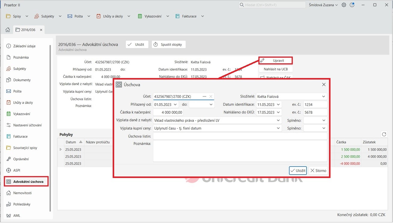The height and width of the screenshot is (223, 393).
Task: Click the Spustit stopky timer button
Action: [169, 44]
